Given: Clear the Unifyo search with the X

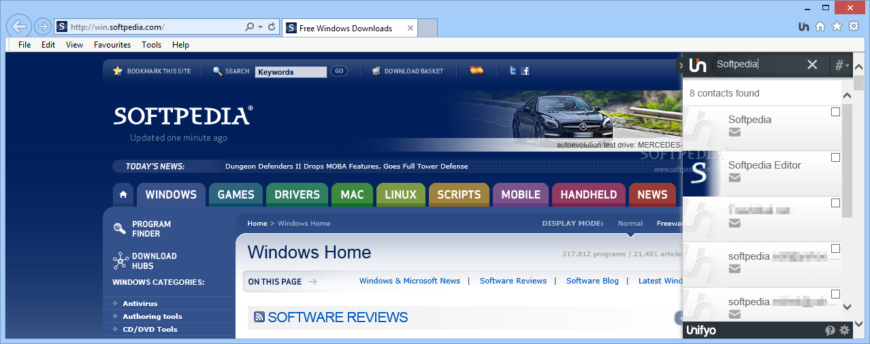Looking at the screenshot, I should pos(812,65).
